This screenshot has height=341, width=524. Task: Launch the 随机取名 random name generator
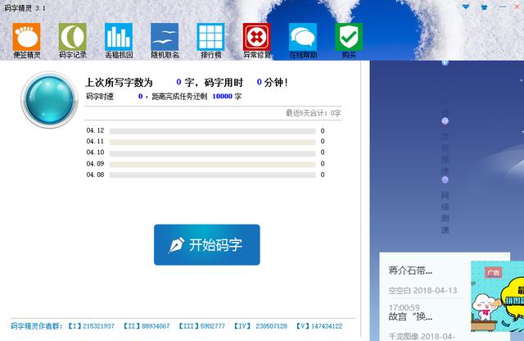[x=165, y=40]
